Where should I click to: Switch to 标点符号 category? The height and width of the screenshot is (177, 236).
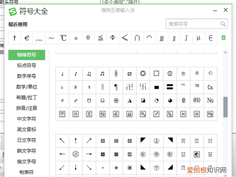pos(27,66)
